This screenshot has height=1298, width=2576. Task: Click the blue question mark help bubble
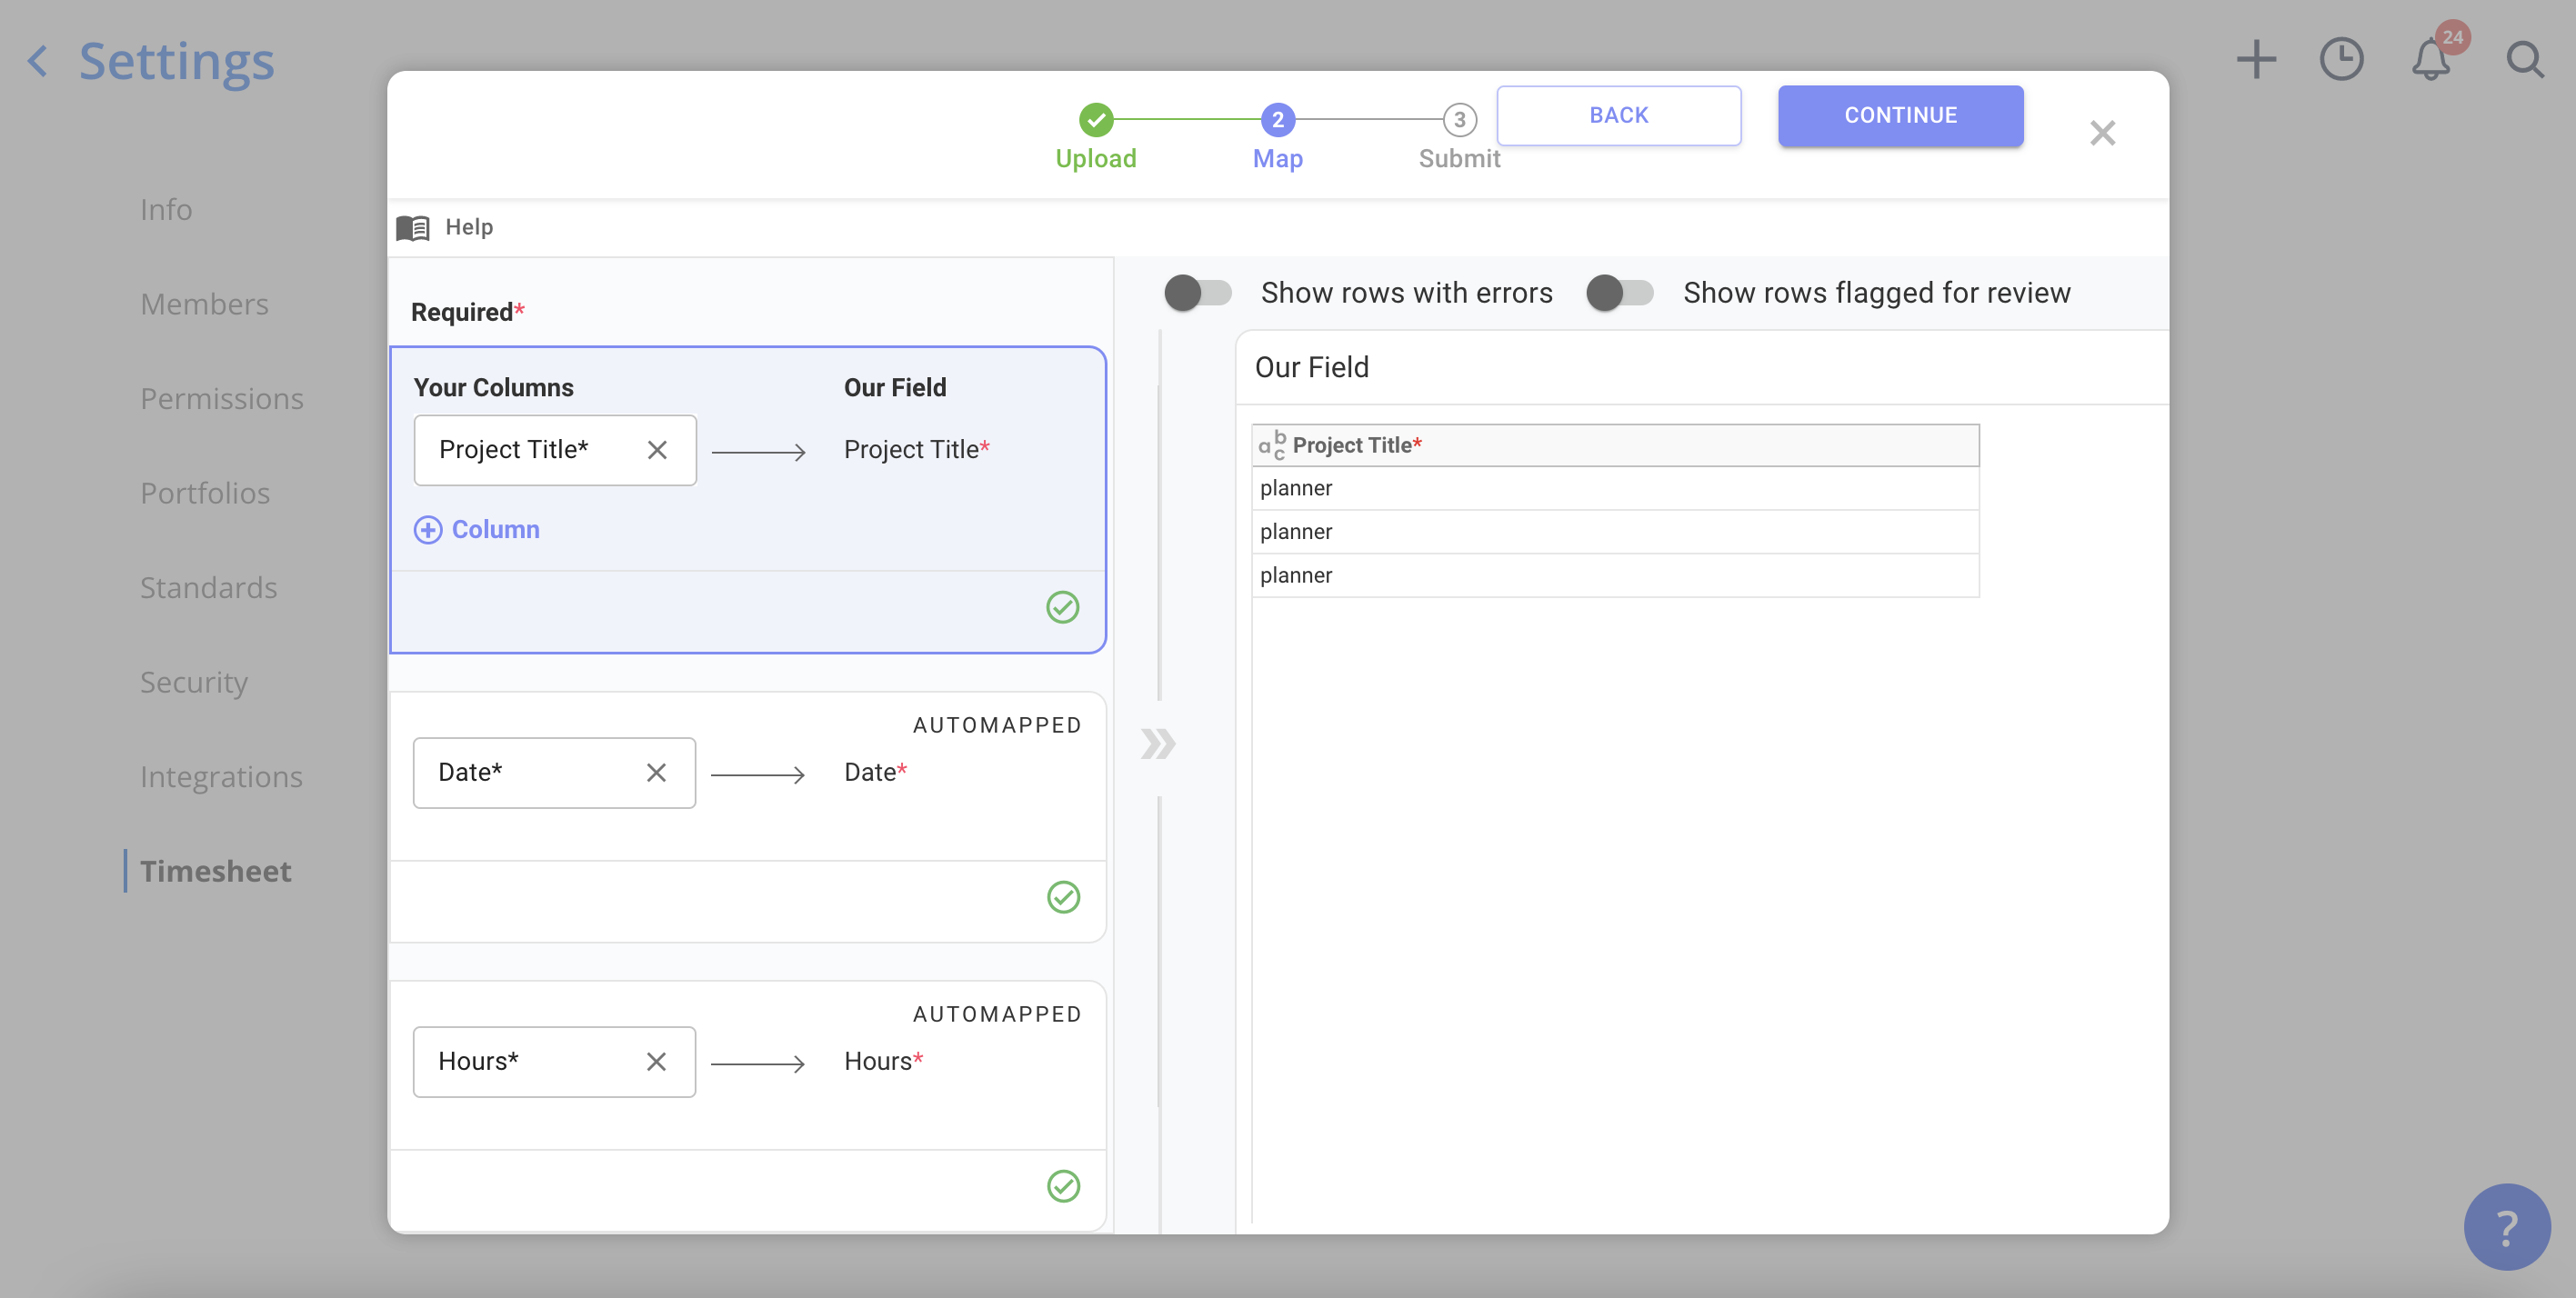(x=2506, y=1227)
